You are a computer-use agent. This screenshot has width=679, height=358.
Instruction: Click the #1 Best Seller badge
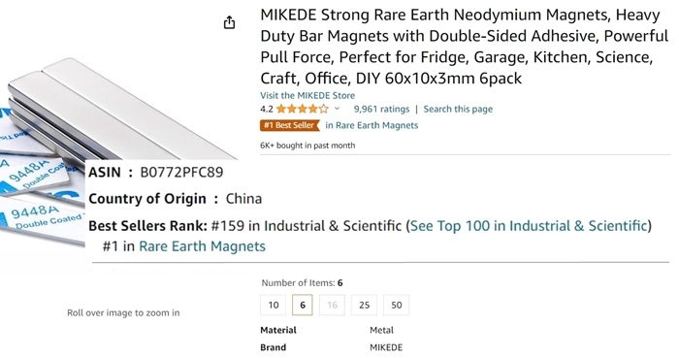pyautogui.click(x=290, y=125)
